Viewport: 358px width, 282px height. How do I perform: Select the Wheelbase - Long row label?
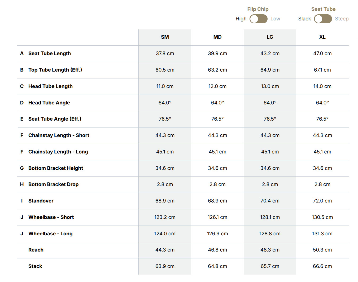click(50, 234)
